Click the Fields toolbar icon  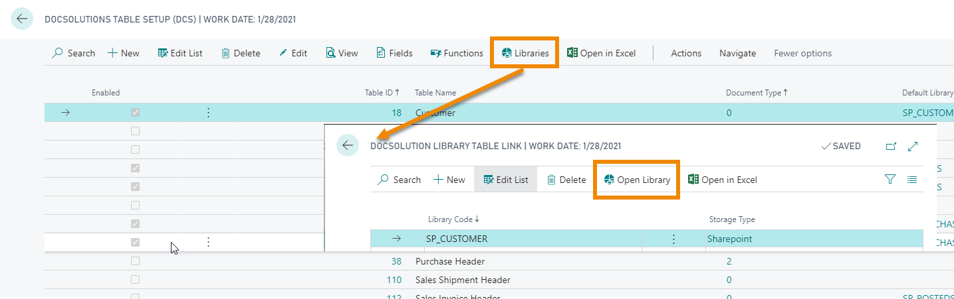[x=394, y=53]
